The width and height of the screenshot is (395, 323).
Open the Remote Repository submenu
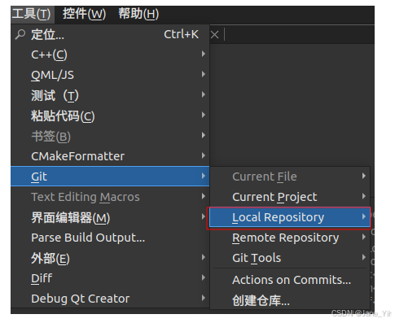(x=290, y=238)
